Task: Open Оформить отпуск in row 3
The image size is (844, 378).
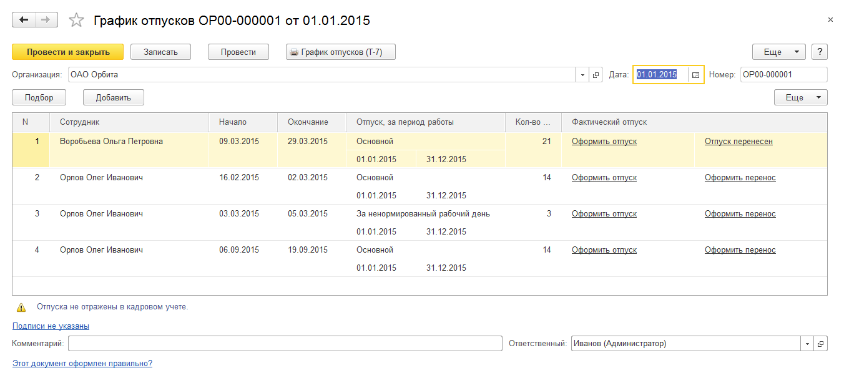Action: click(604, 214)
